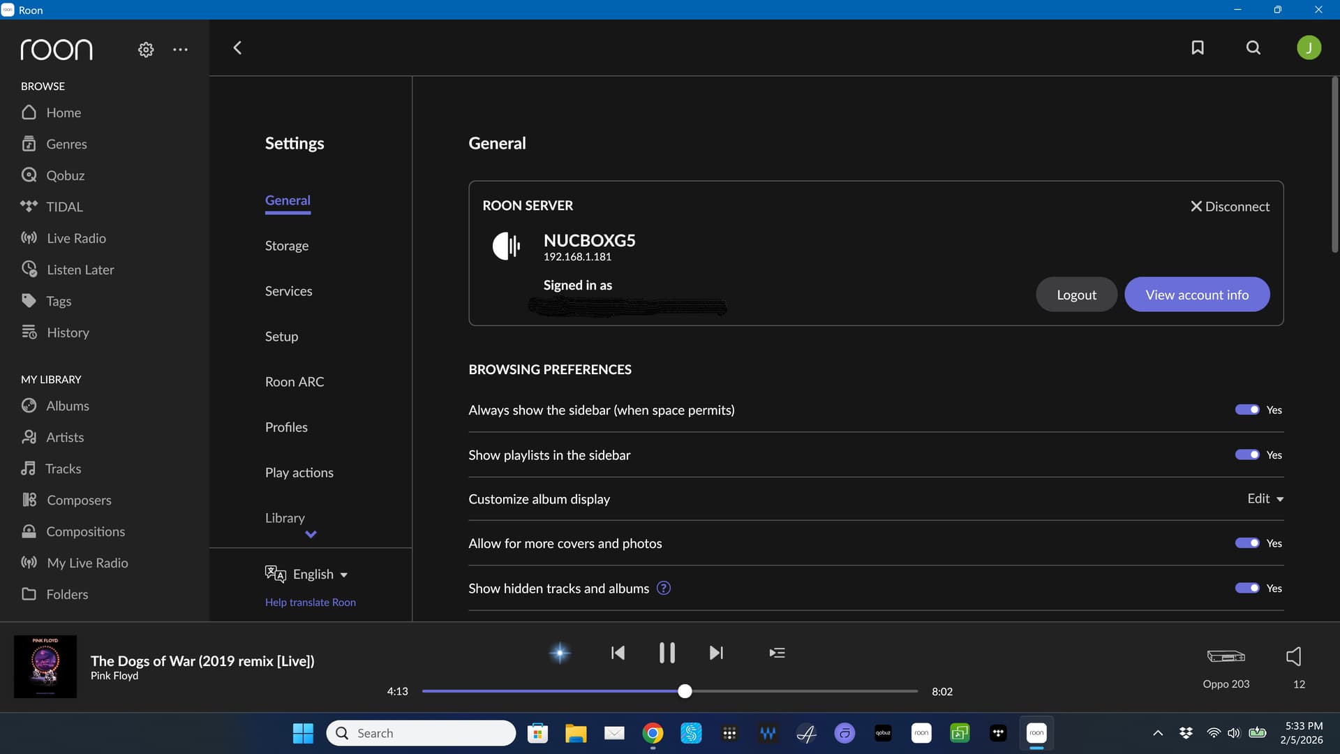Screen dimensions: 1340x754
Task: Click the search magnifier icon
Action: (1253, 47)
